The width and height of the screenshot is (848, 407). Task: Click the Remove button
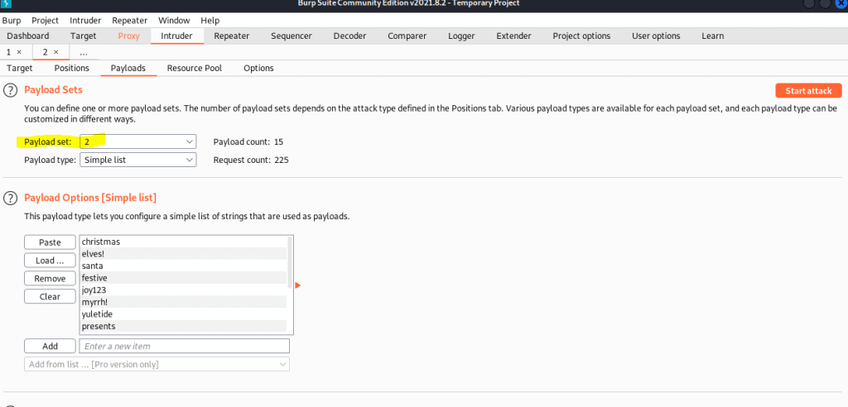pos(50,278)
